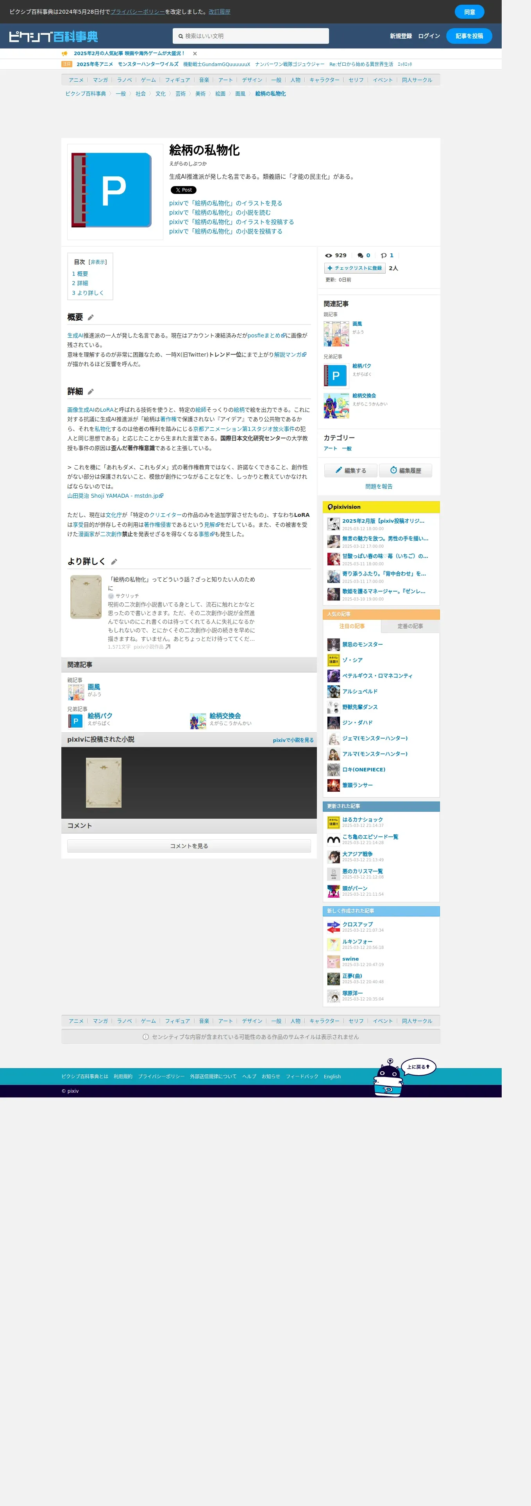The height and width of the screenshot is (1506, 531).
Task: Click the Pixiv Encyclopedia logo
Action: coord(53,36)
